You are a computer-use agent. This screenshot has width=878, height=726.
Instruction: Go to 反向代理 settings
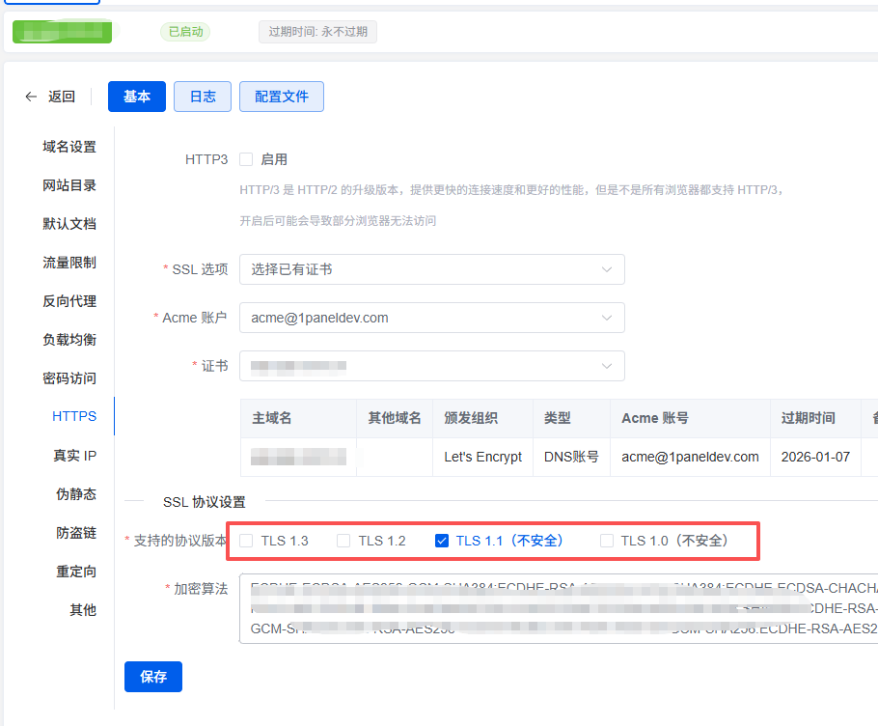click(x=69, y=301)
